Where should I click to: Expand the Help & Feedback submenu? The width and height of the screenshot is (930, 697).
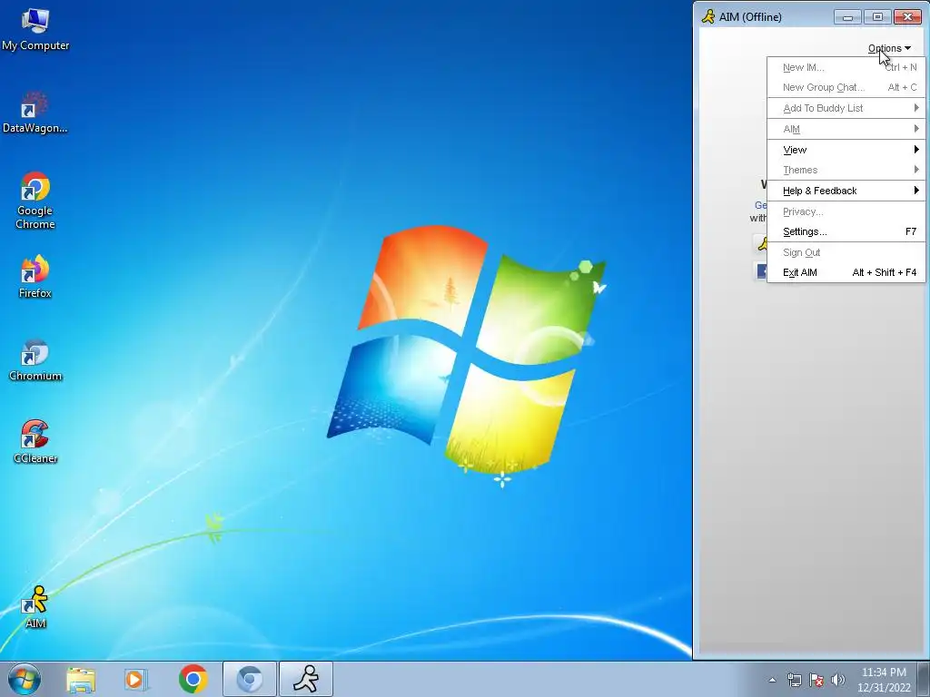[846, 191]
